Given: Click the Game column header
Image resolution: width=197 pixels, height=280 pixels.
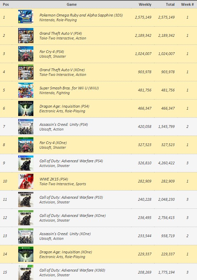Looking at the screenshot, I should [72, 4].
